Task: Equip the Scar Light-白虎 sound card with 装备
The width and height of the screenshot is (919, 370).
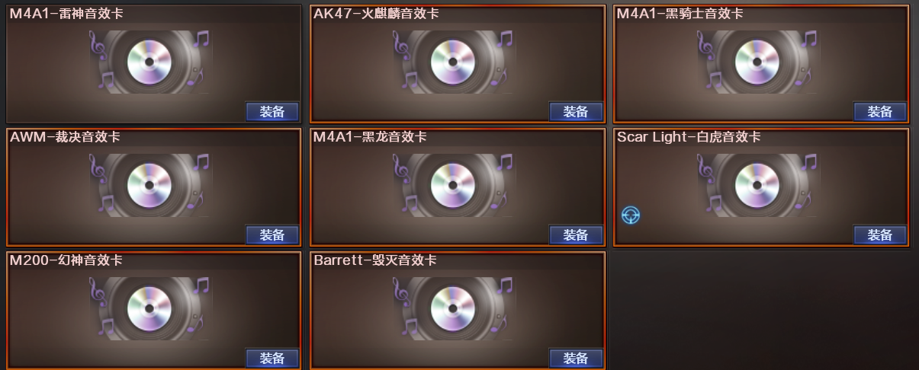Action: click(880, 235)
